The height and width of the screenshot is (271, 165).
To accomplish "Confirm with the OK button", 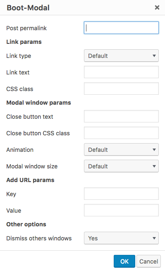I will click(124, 261).
